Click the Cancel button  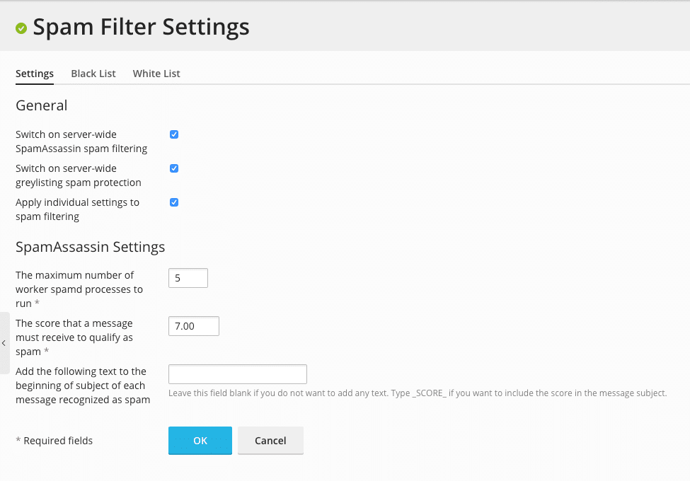tap(270, 441)
